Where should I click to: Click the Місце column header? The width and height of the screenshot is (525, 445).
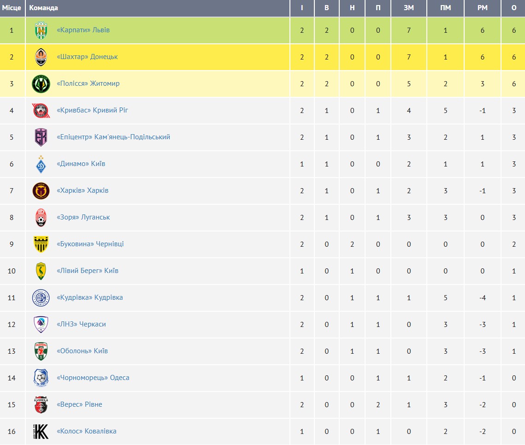(12, 8)
